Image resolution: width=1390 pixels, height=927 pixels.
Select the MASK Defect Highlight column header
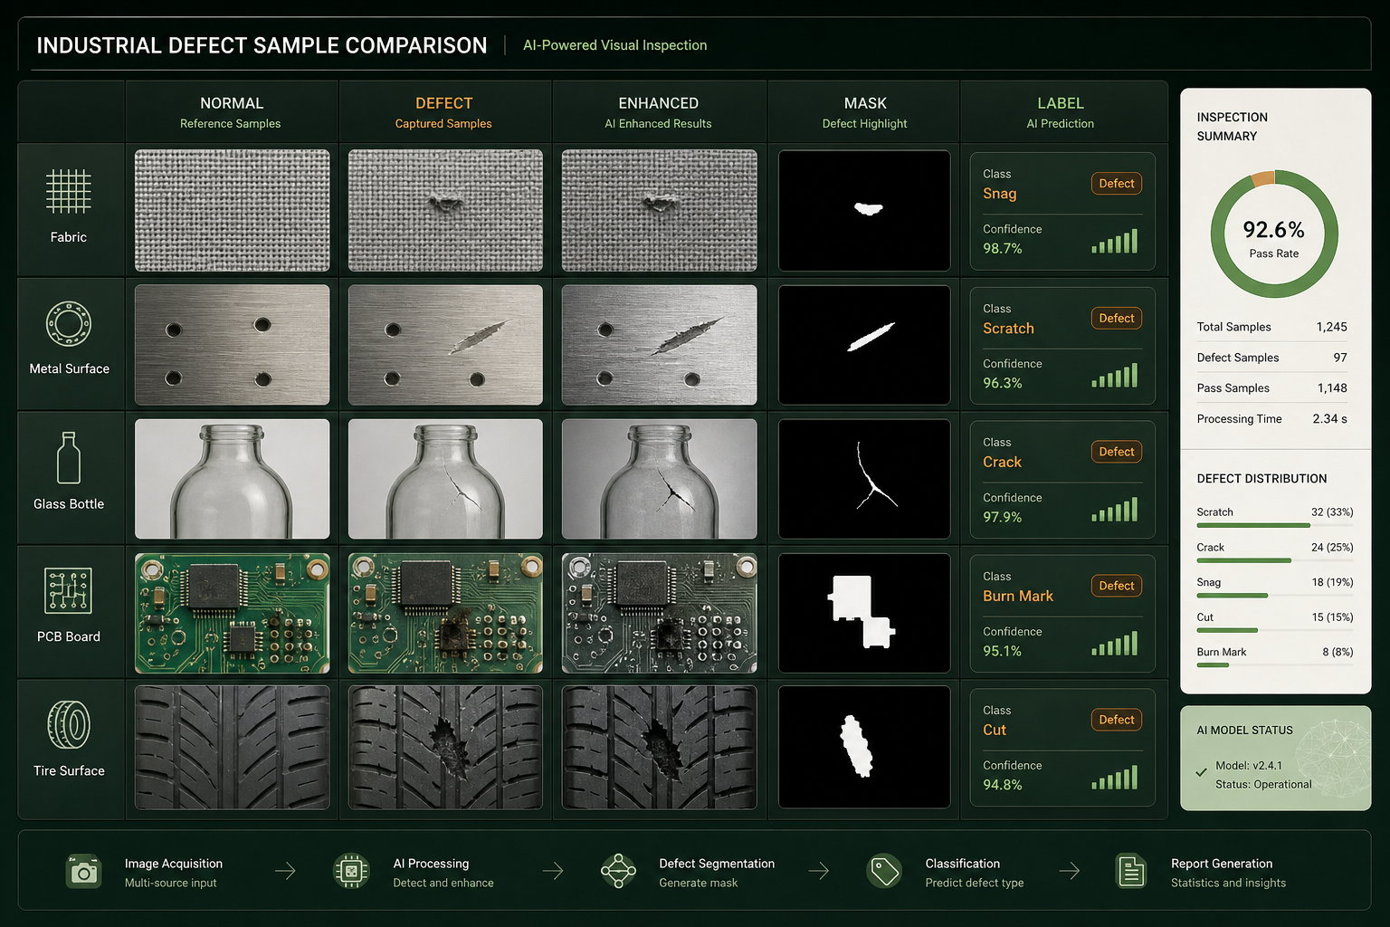[864, 112]
